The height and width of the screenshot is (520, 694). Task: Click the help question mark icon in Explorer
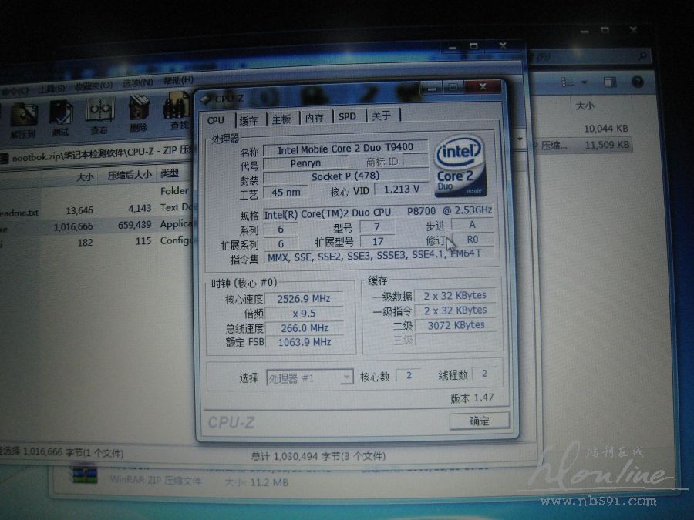coord(637,82)
